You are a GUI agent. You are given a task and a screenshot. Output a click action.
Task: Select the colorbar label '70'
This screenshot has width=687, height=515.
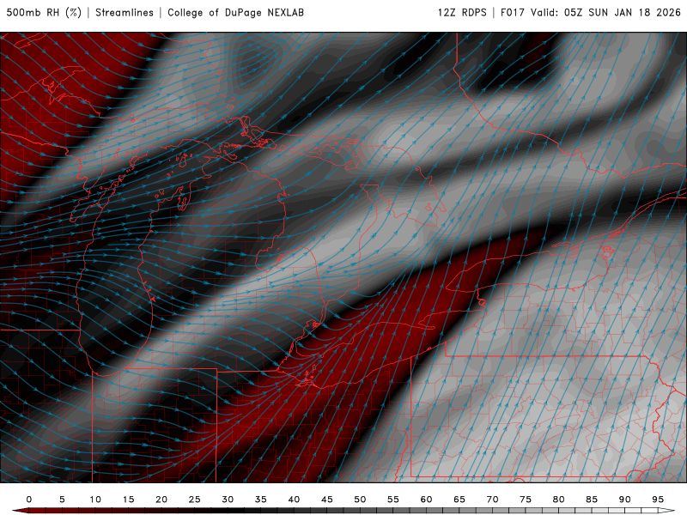pyautogui.click(x=492, y=500)
